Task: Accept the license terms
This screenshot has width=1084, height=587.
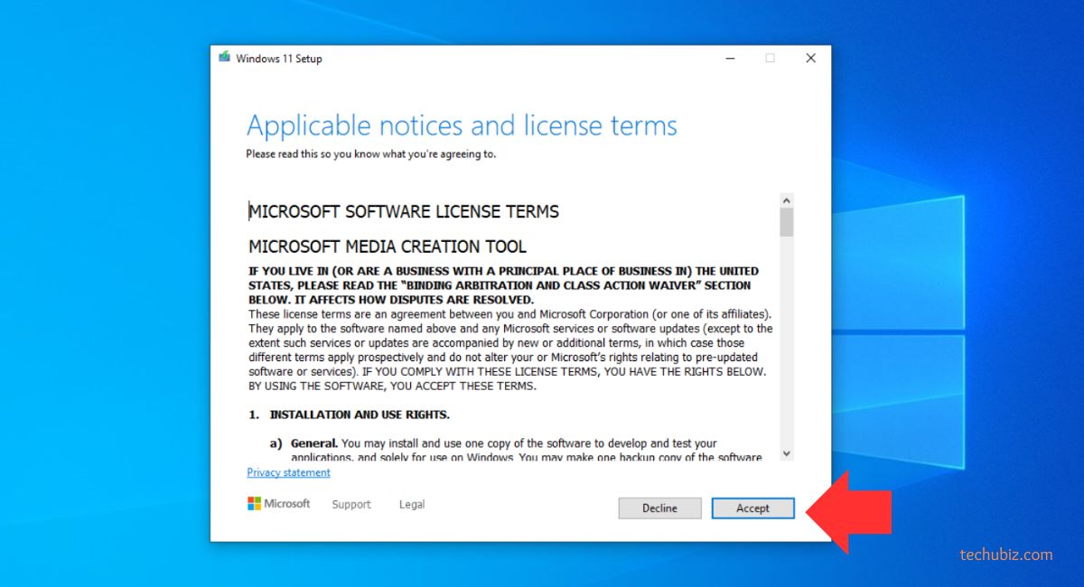Action: [x=752, y=508]
